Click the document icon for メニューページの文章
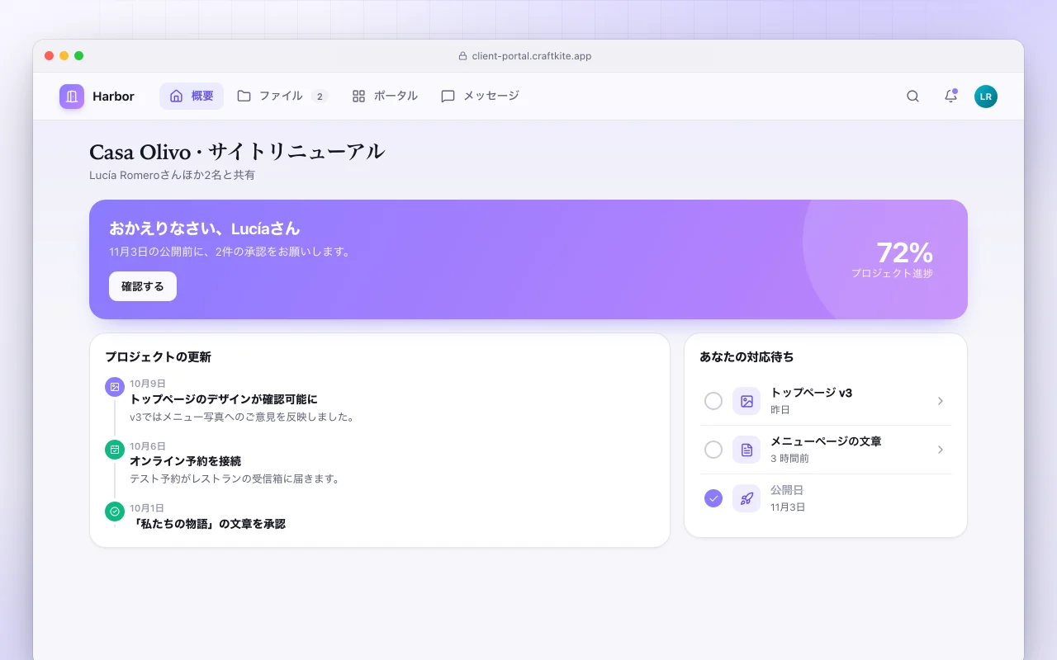The height and width of the screenshot is (660, 1057). pyautogui.click(x=747, y=450)
